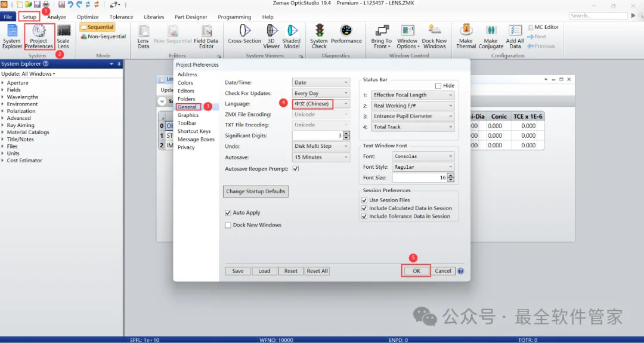
Task: Open the Language dropdown
Action: [x=321, y=104]
